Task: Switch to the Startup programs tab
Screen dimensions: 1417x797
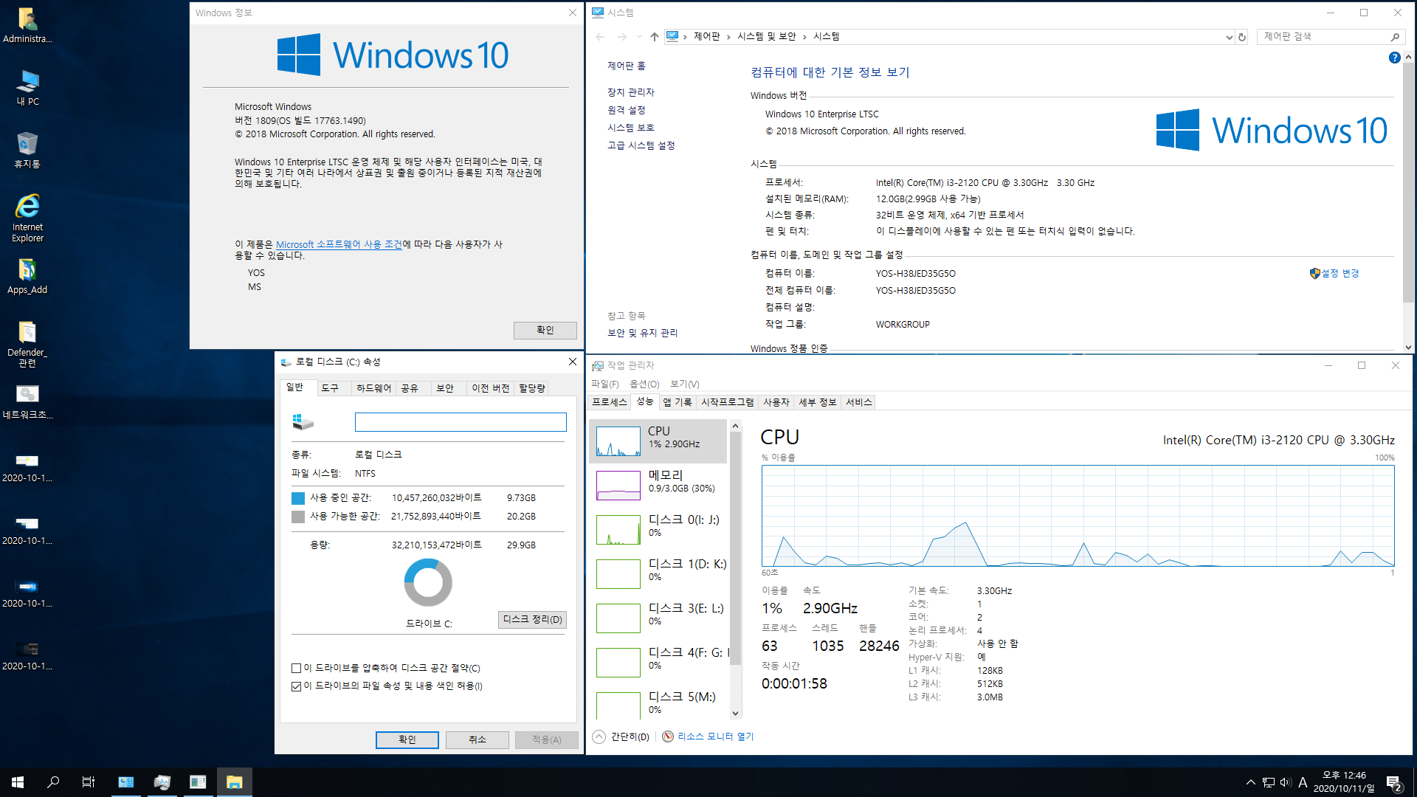Action: tap(727, 402)
